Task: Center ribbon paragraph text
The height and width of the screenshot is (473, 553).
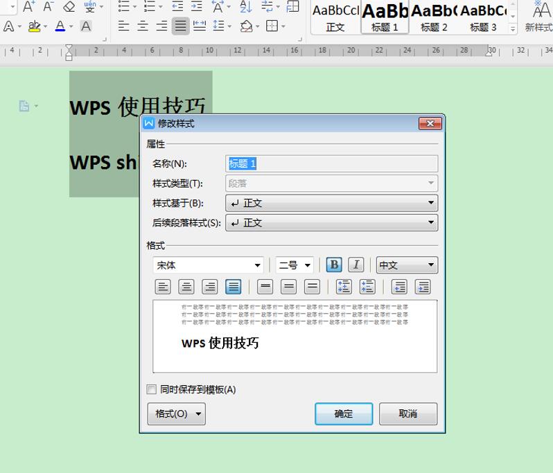Action: [143, 26]
